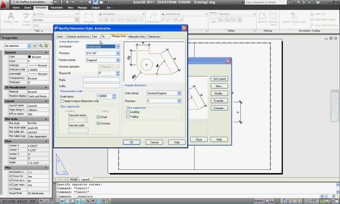Click the Text tab in dimension style dialog
This screenshot has width=340, height=204.
pos(94,37)
